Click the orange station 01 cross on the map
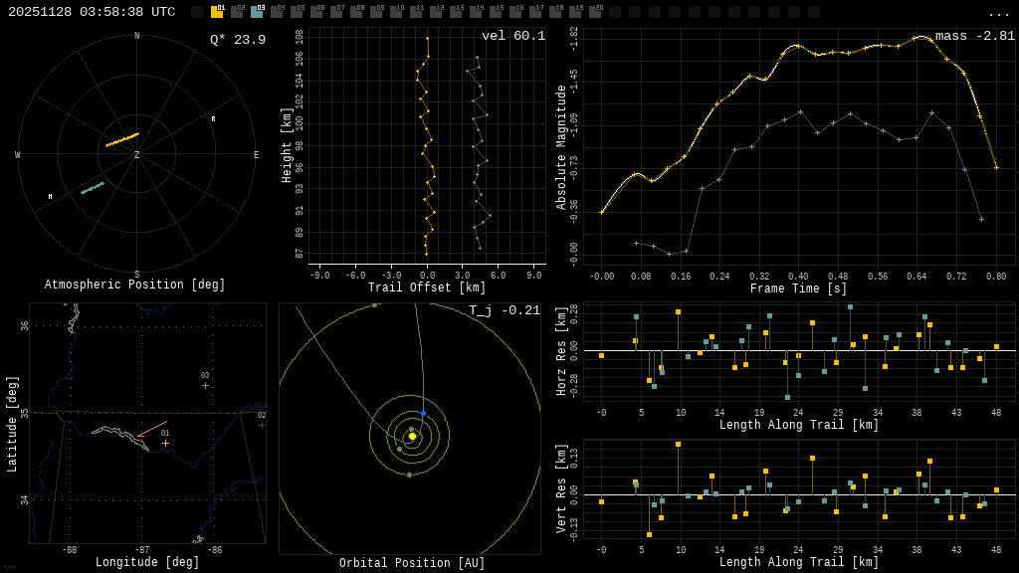This screenshot has height=573, width=1019. [167, 441]
